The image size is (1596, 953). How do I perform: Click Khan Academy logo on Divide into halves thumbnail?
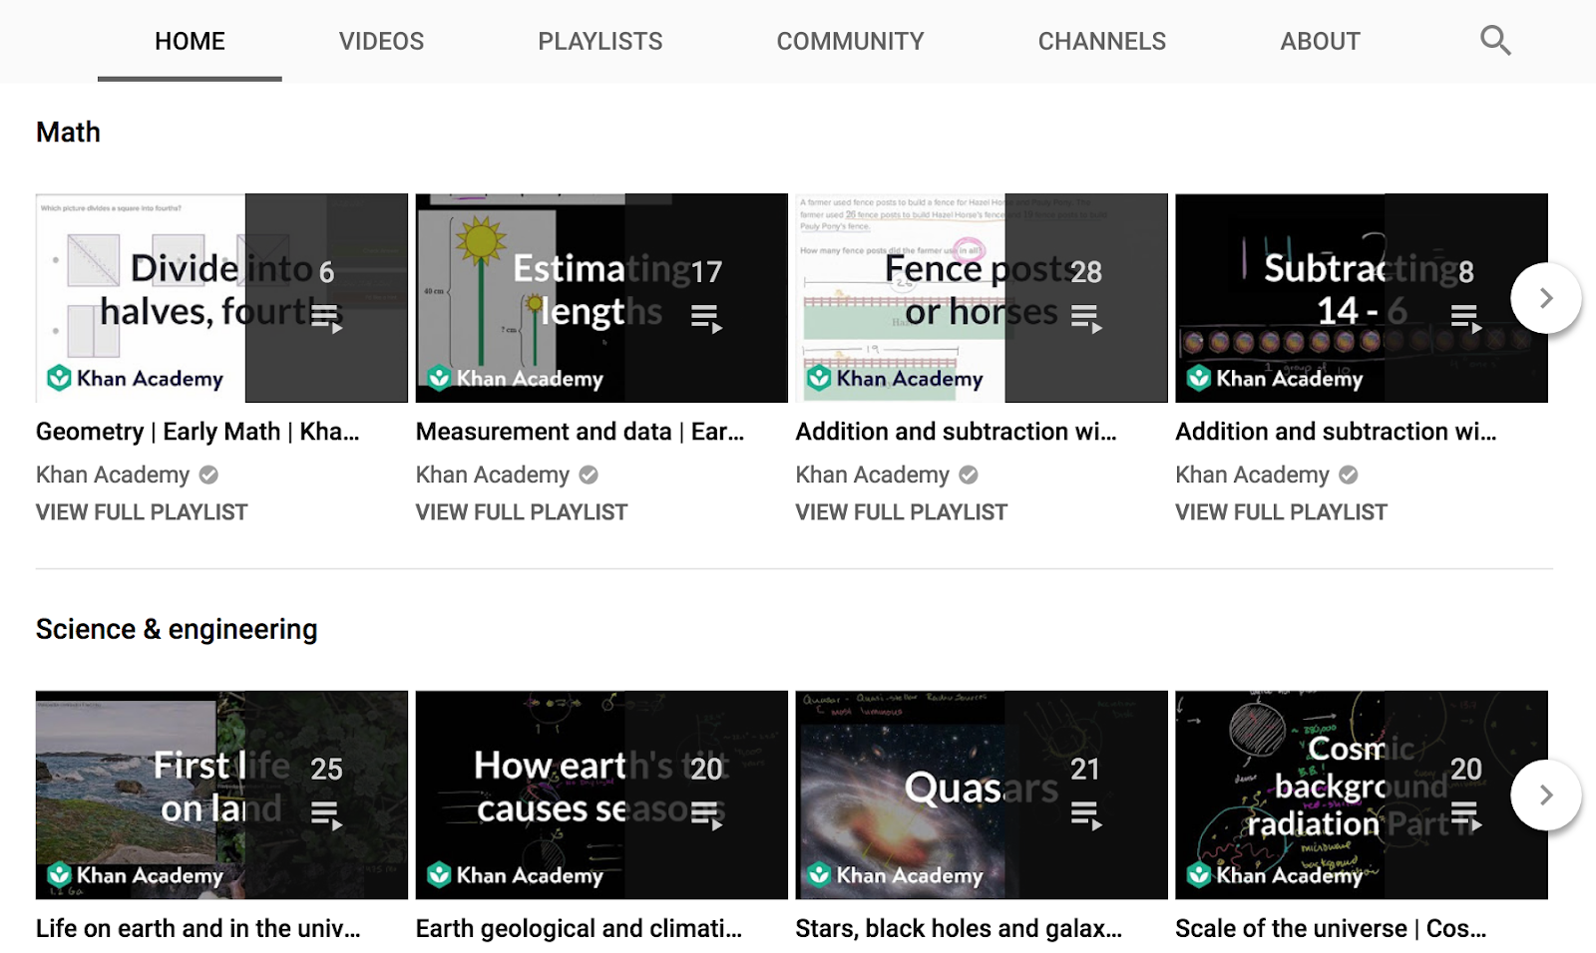[x=135, y=378]
